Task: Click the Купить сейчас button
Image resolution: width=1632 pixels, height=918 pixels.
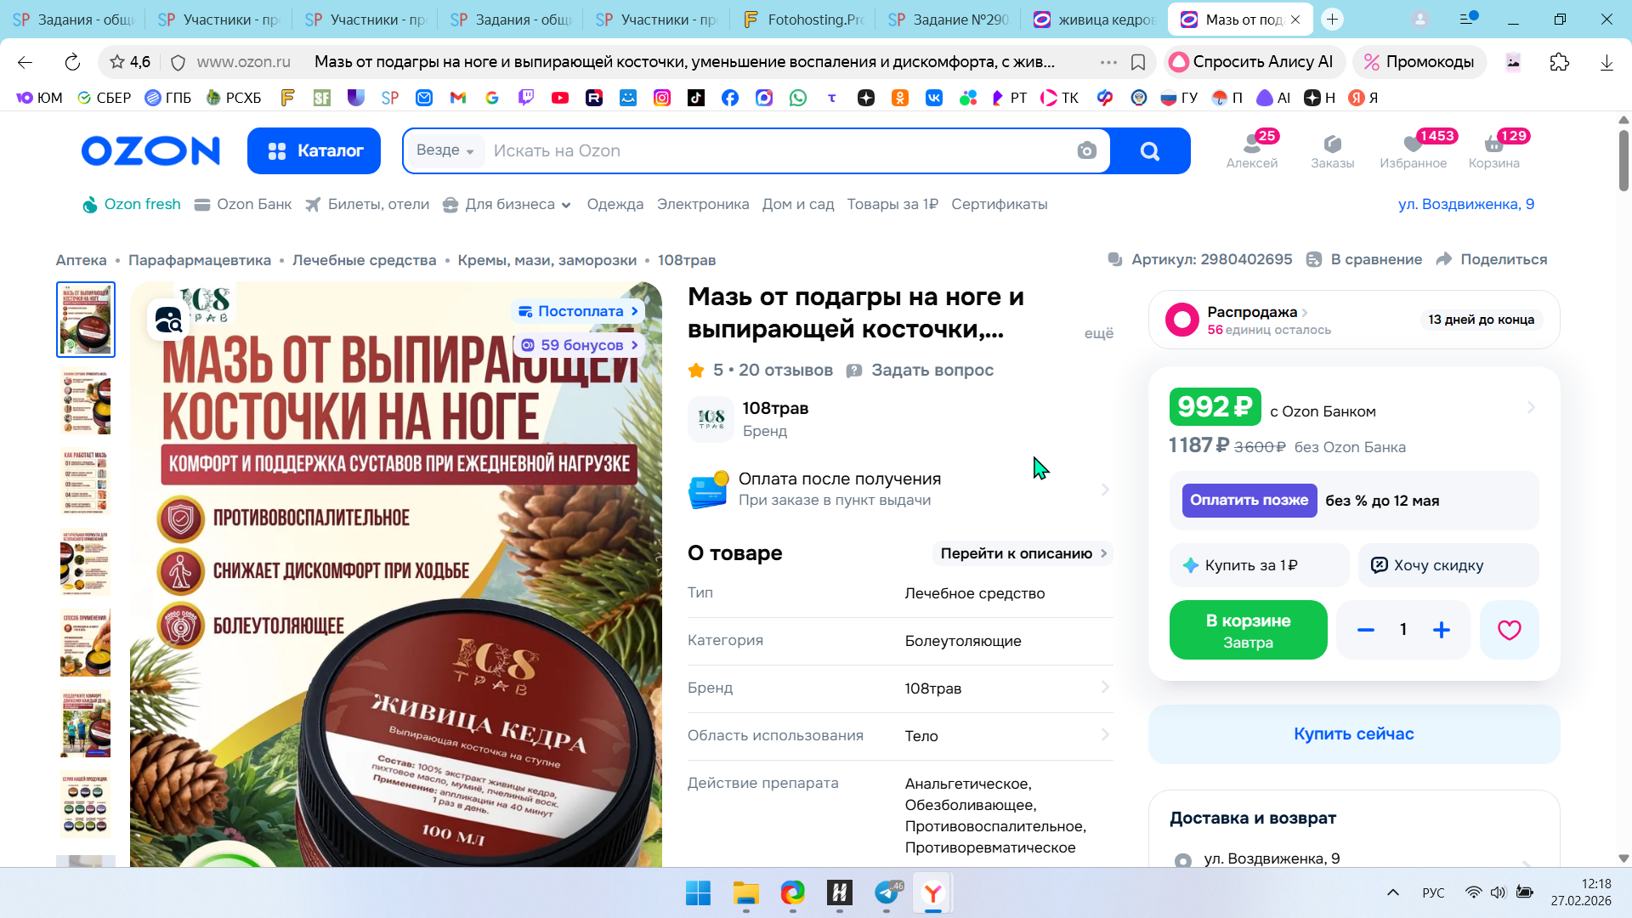Action: [1353, 734]
